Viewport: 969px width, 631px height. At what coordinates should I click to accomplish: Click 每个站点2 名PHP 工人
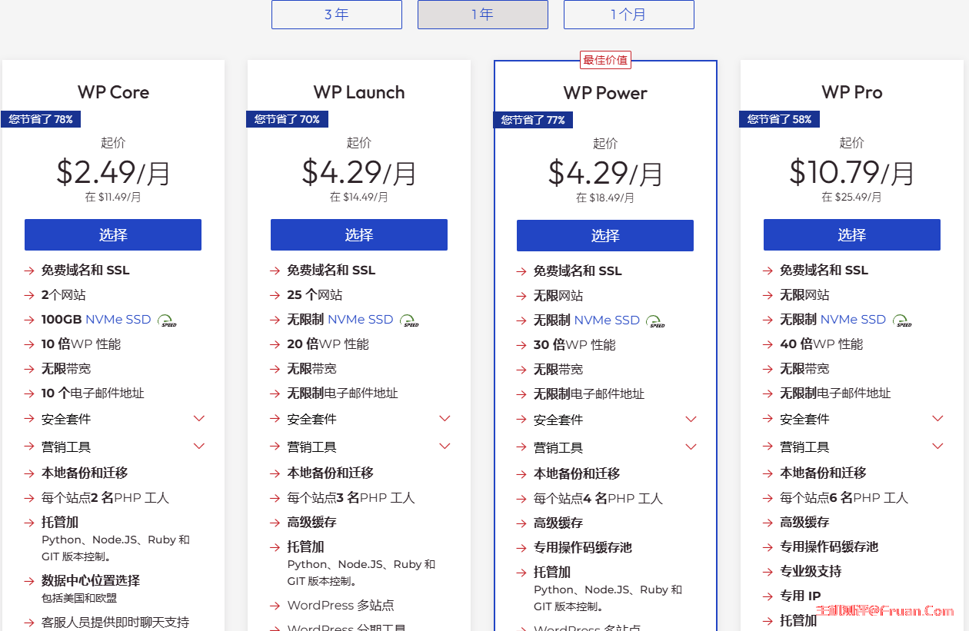[105, 498]
